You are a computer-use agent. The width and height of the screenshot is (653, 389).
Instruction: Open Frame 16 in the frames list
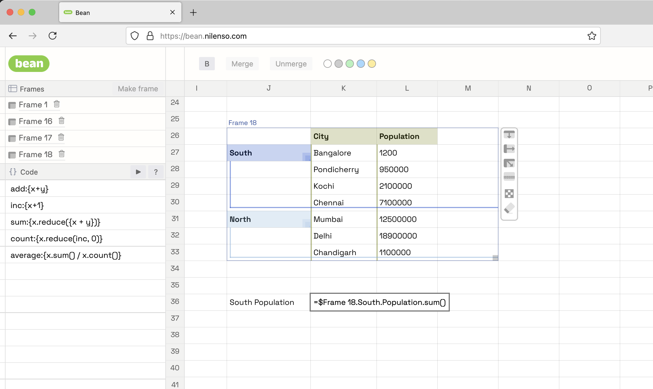(x=35, y=121)
